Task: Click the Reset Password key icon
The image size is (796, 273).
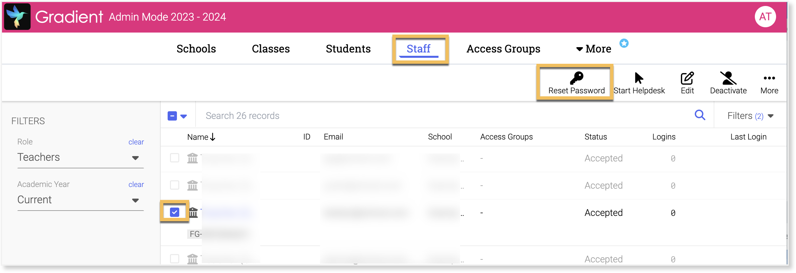Action: 576,78
